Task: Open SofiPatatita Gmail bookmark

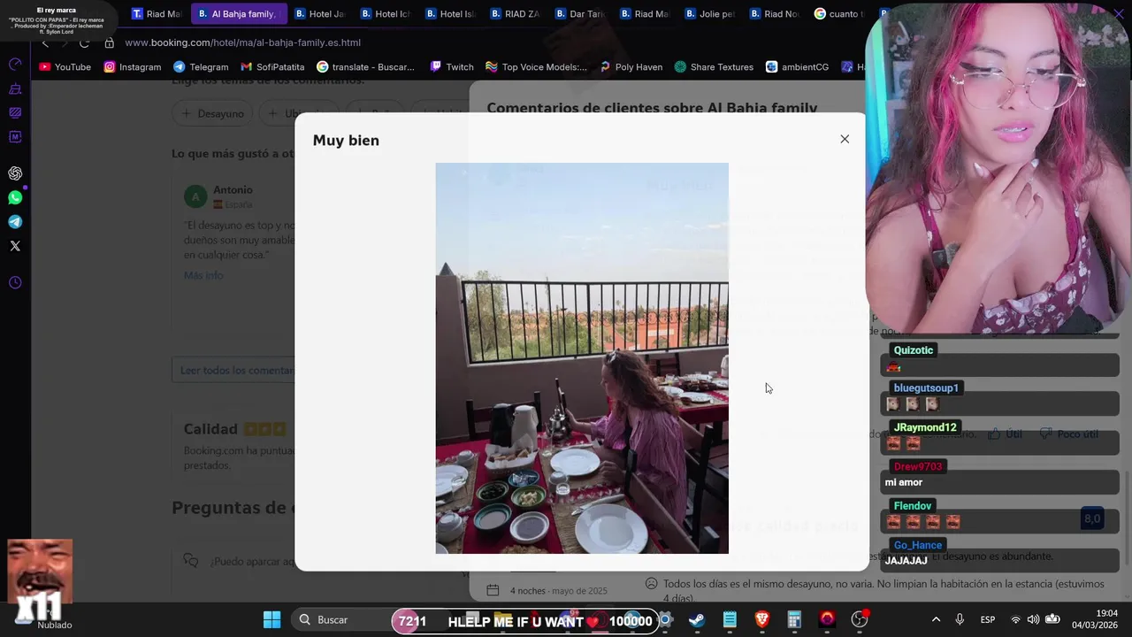Action: [272, 66]
